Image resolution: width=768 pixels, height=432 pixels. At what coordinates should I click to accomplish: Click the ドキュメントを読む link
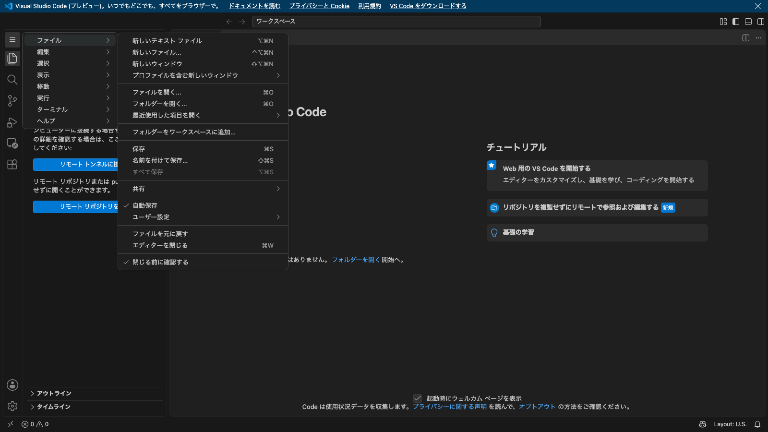tap(254, 6)
